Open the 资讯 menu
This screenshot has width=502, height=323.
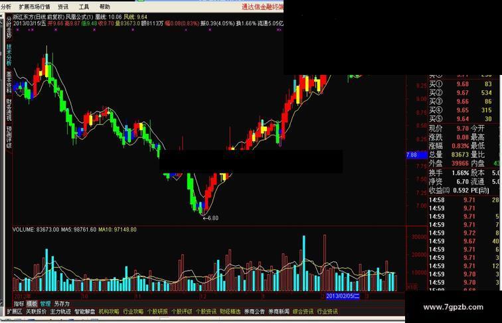click(63, 7)
